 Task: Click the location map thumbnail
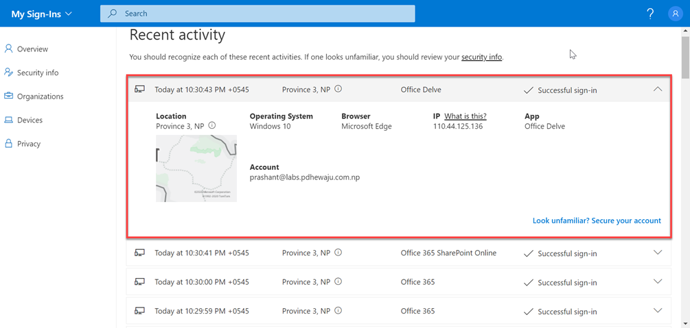tap(196, 168)
